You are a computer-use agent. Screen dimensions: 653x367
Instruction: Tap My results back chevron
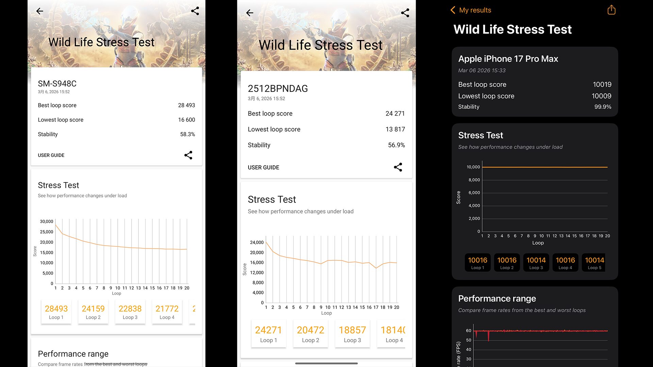point(453,10)
